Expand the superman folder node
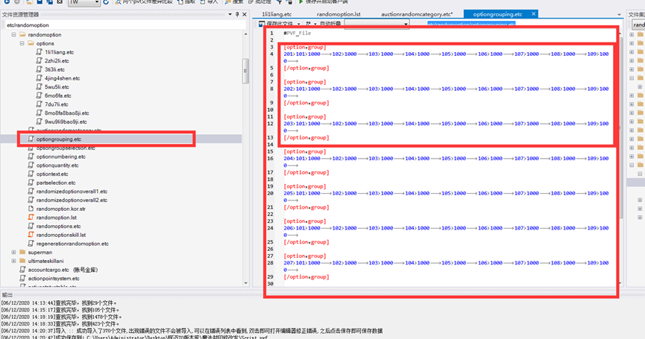This screenshot has height=339, width=645. (x=13, y=252)
